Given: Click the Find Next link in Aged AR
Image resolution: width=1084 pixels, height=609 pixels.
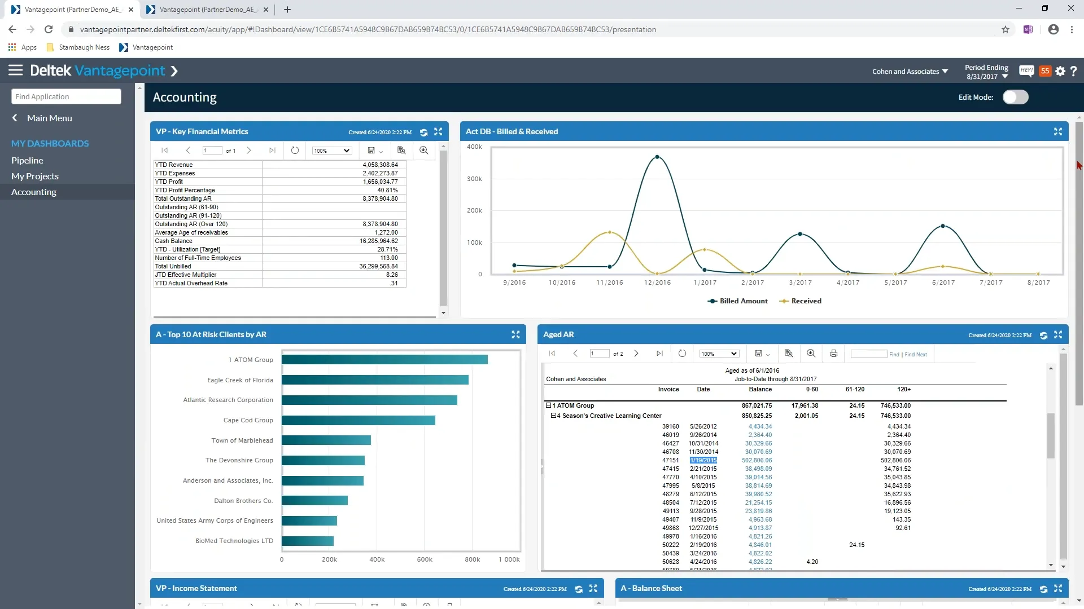Looking at the screenshot, I should click(915, 355).
